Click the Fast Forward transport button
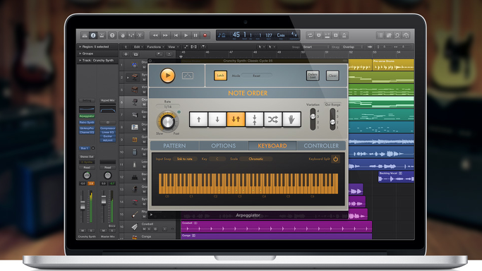This screenshot has width=482, height=271. tap(165, 35)
